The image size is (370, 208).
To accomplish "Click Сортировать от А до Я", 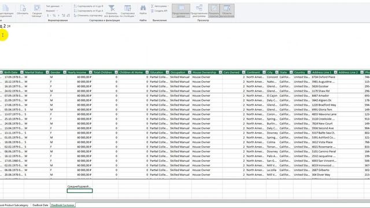I will (x=88, y=6).
